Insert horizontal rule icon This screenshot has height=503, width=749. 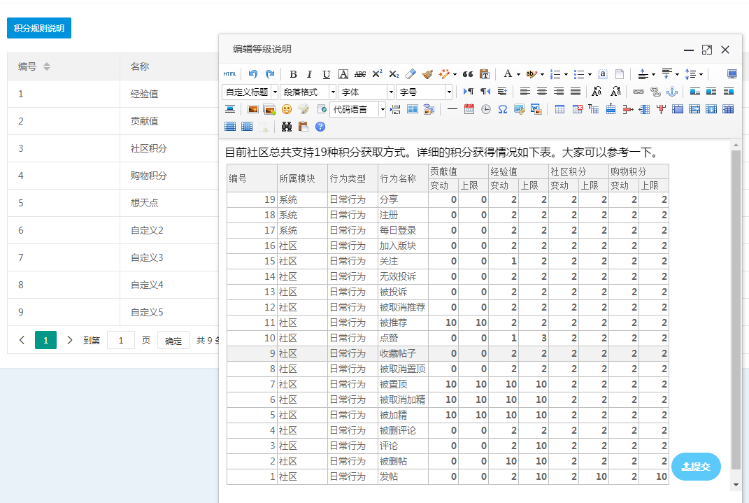tap(452, 109)
